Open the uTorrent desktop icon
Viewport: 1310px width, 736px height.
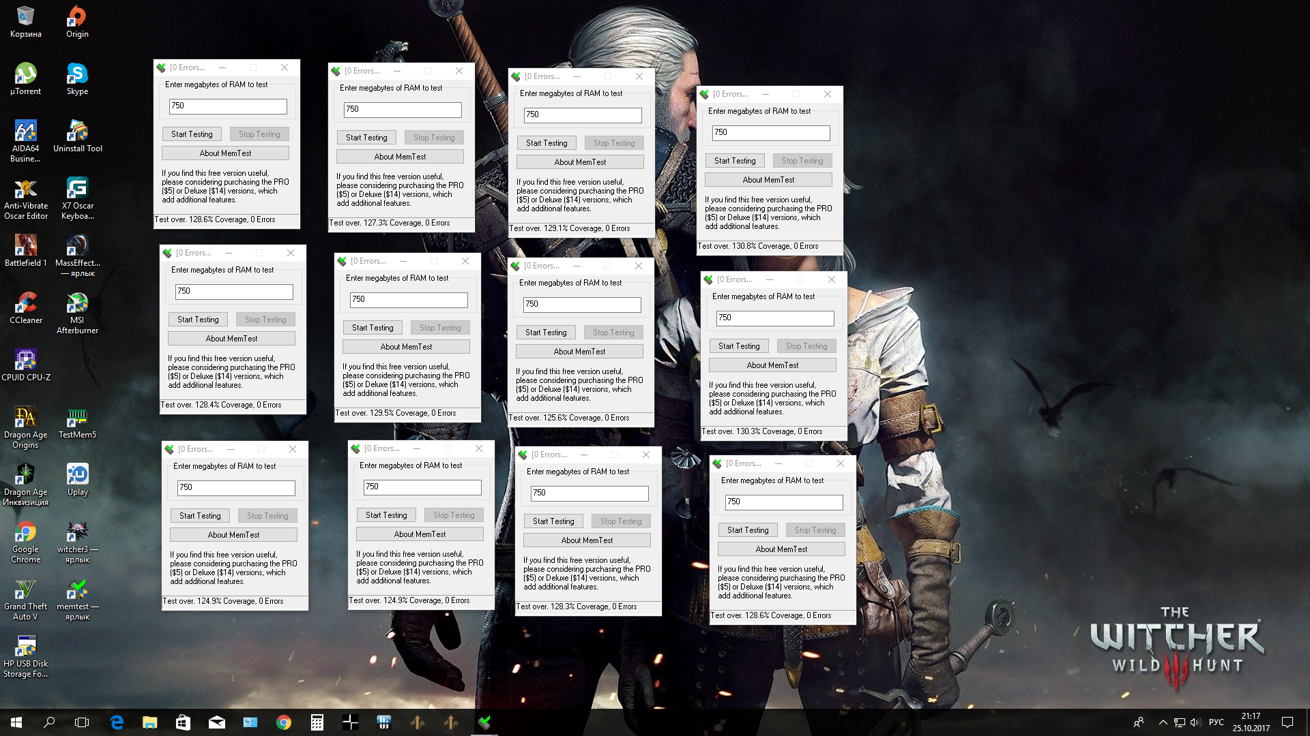tap(25, 74)
